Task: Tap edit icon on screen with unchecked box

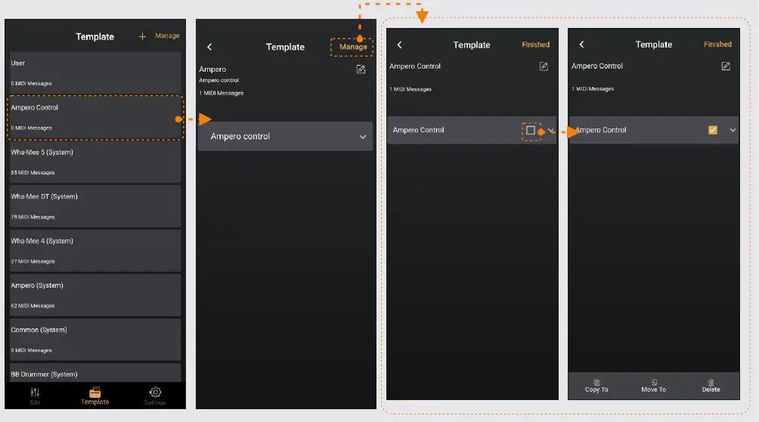Action: click(544, 66)
